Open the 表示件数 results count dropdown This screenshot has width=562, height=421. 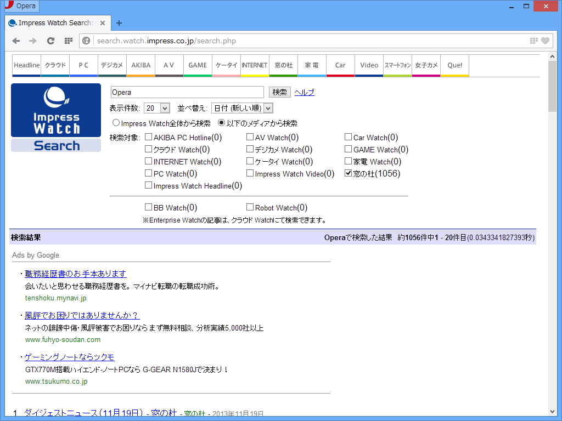click(156, 108)
